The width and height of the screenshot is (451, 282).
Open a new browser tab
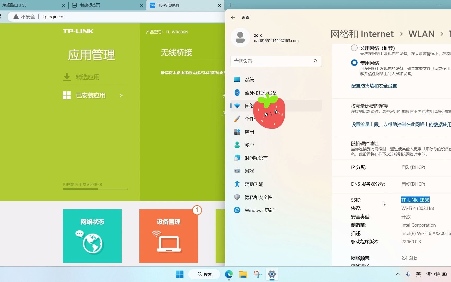click(x=230, y=5)
